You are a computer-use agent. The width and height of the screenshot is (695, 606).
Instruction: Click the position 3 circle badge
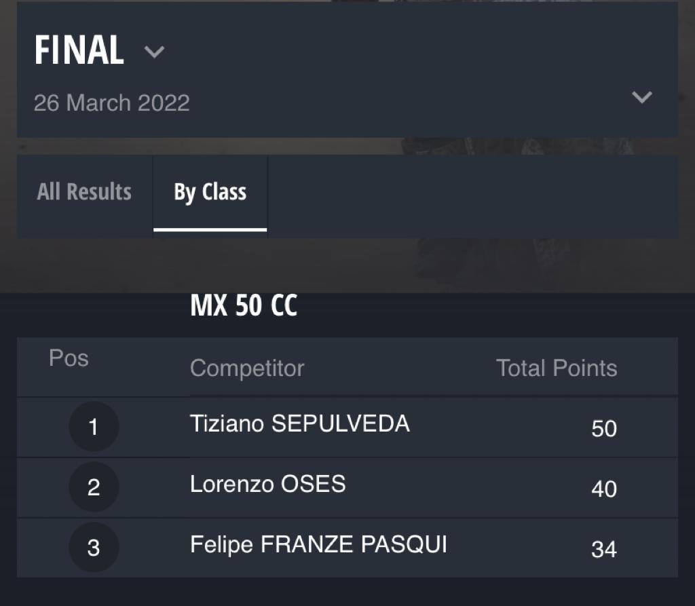tap(94, 547)
